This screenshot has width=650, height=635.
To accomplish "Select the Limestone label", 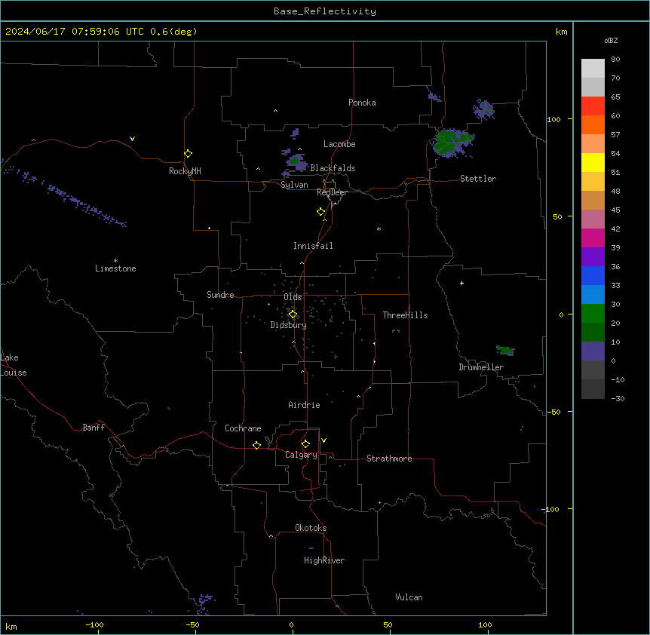I will [x=115, y=268].
